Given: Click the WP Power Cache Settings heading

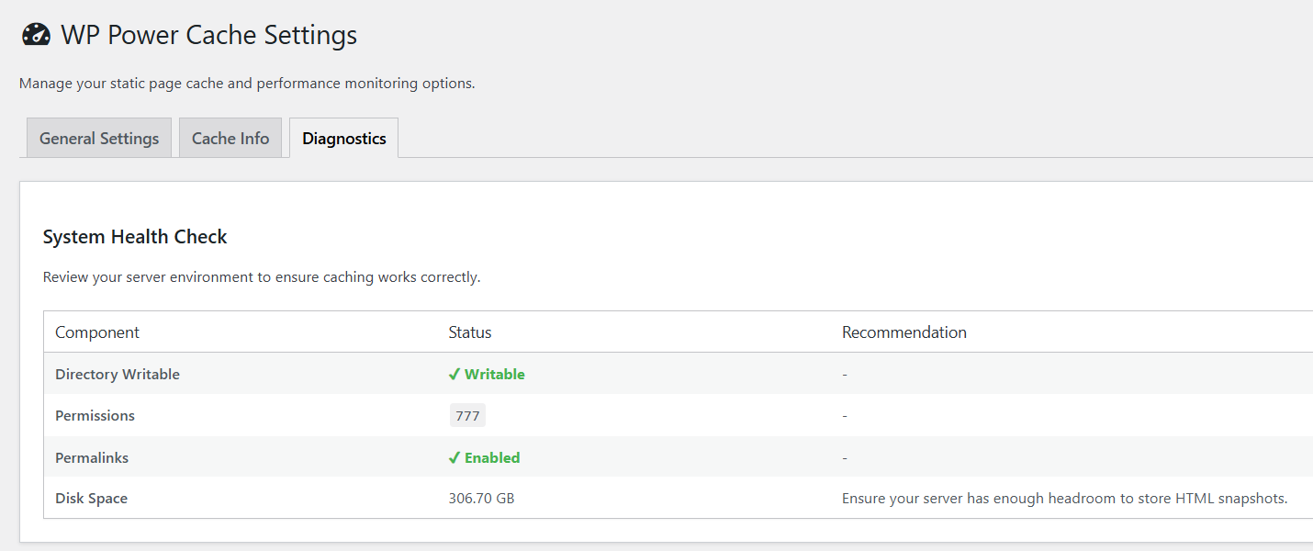Looking at the screenshot, I should click(x=209, y=35).
